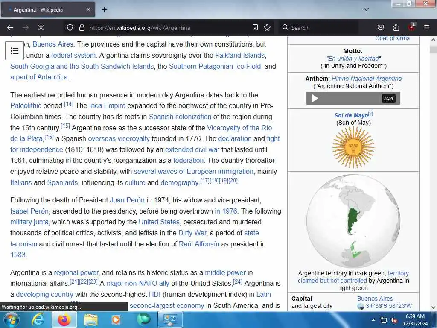Open the Falkland Islands link
437x328 pixels.
click(240, 55)
